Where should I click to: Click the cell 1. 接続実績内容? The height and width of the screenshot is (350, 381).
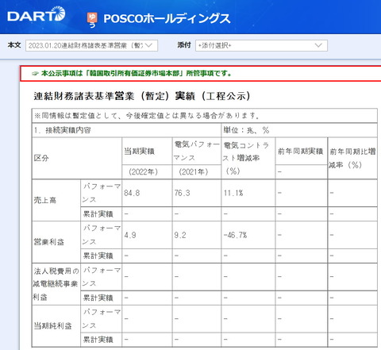pyautogui.click(x=126, y=130)
